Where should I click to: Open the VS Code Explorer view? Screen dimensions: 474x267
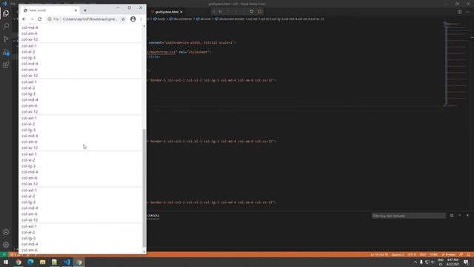(x=6, y=13)
